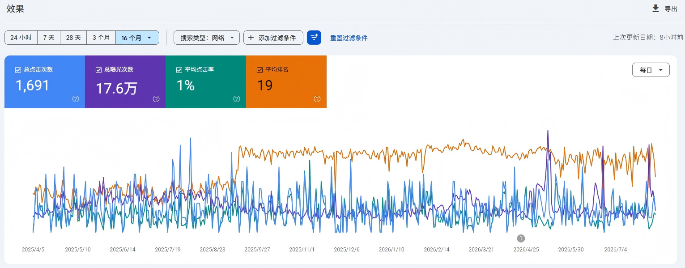This screenshot has height=268, width=685.
Task: Click the 重置过滤条件 link
Action: [x=349, y=38]
